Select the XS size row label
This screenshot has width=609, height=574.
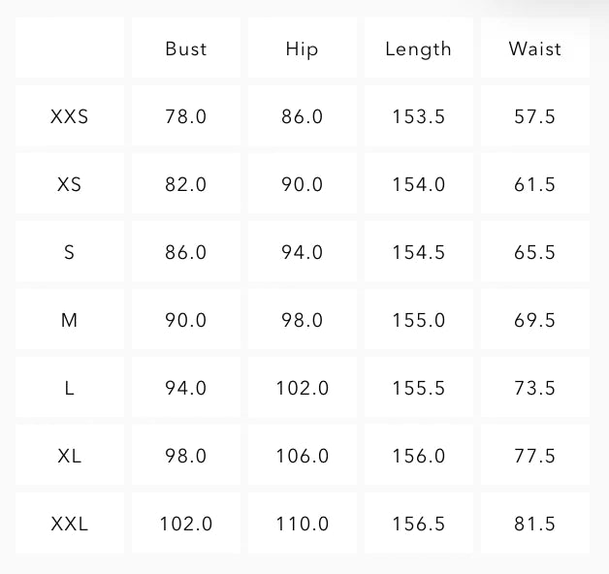[x=70, y=184]
